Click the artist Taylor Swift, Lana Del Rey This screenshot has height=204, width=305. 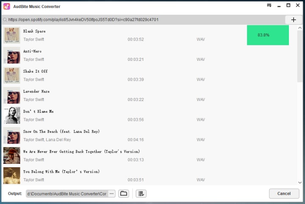[47, 140]
